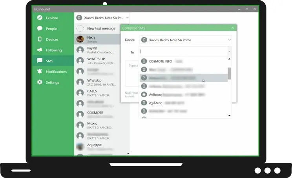292x178 pixels.
Task: Click the phone icon next to COSMOTE INFO
Action: click(x=144, y=61)
